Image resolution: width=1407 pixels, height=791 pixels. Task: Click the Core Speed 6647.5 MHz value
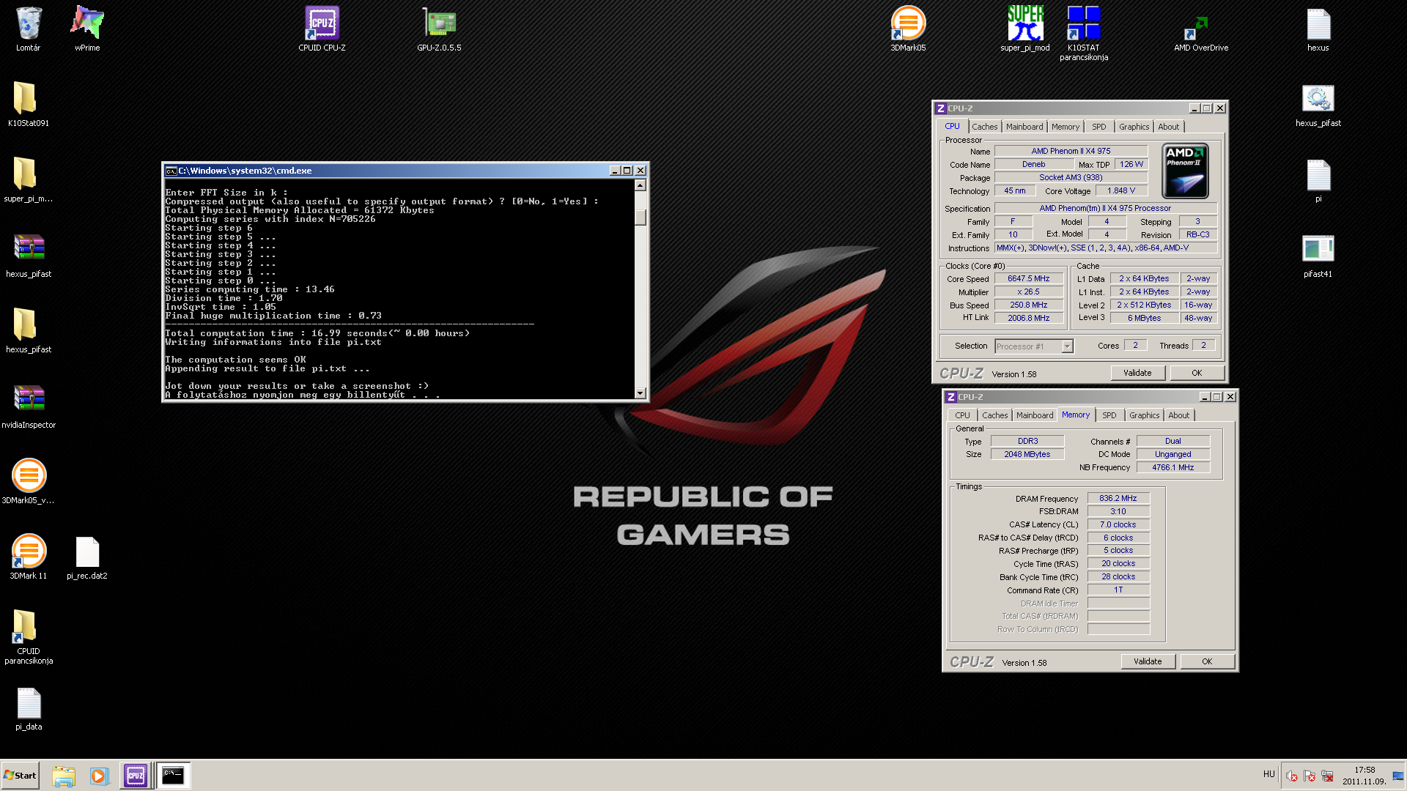[1028, 278]
